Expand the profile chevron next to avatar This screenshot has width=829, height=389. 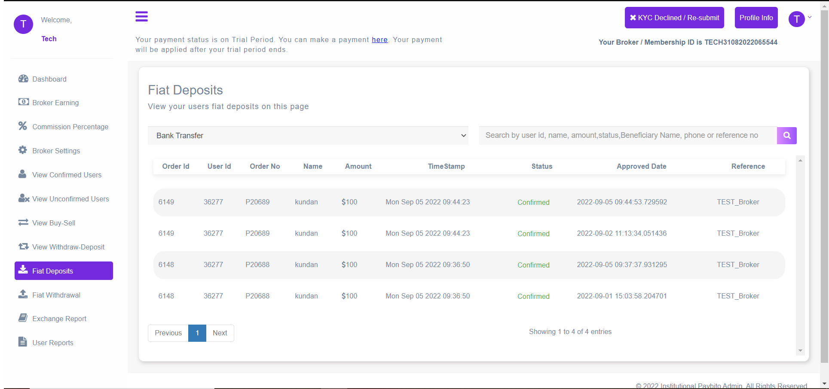[810, 17]
